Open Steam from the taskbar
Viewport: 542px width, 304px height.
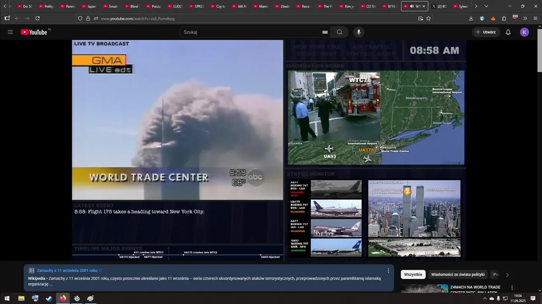tap(49, 299)
